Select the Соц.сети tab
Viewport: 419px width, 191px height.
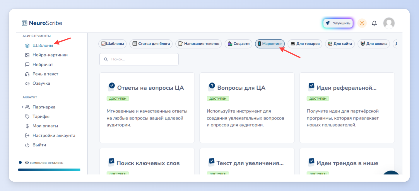(x=238, y=44)
